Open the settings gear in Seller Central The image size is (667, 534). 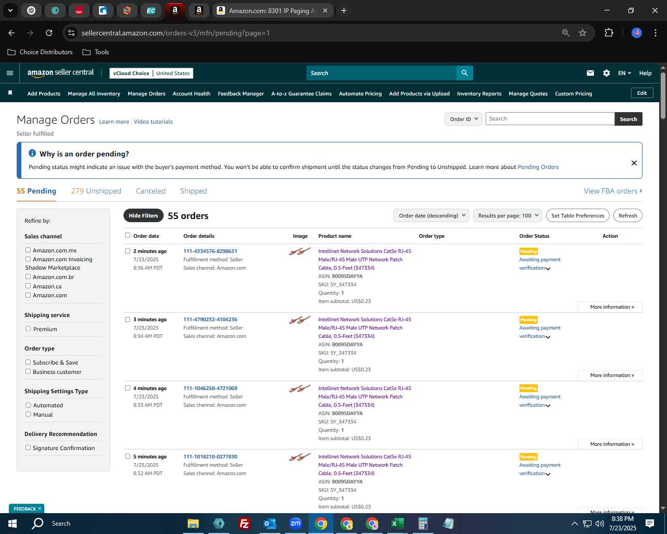click(x=607, y=73)
